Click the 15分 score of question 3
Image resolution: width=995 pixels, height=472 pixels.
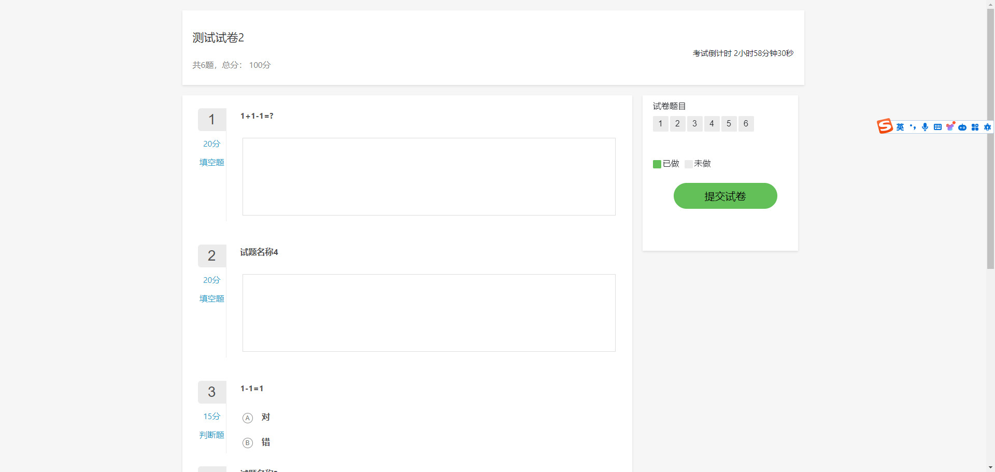click(x=212, y=417)
